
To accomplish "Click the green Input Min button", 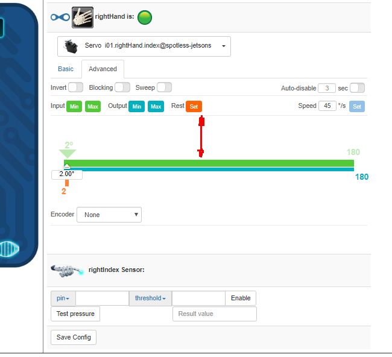I will 74,107.
